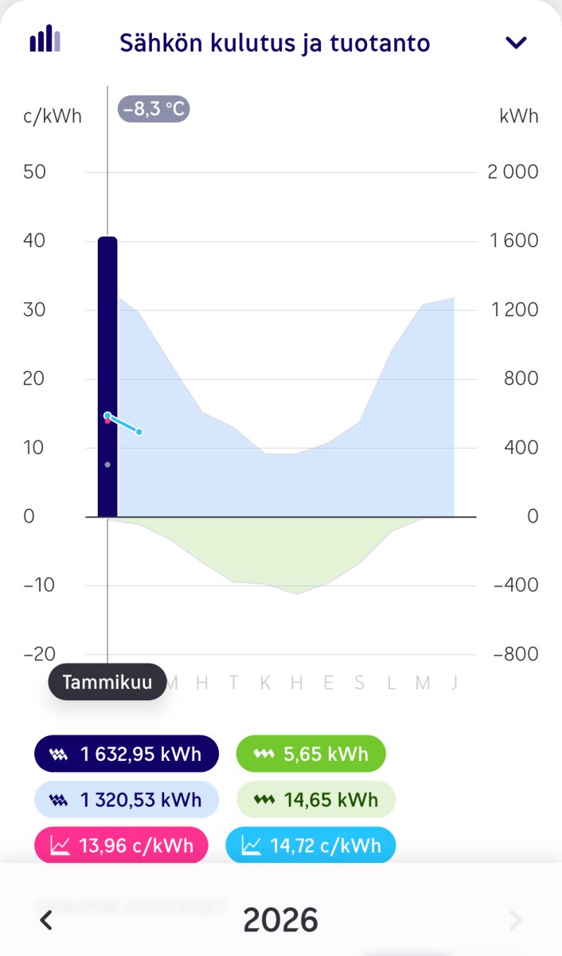562x956 pixels.
Task: Tap the −8,3 °C temperature badge
Action: [154, 108]
